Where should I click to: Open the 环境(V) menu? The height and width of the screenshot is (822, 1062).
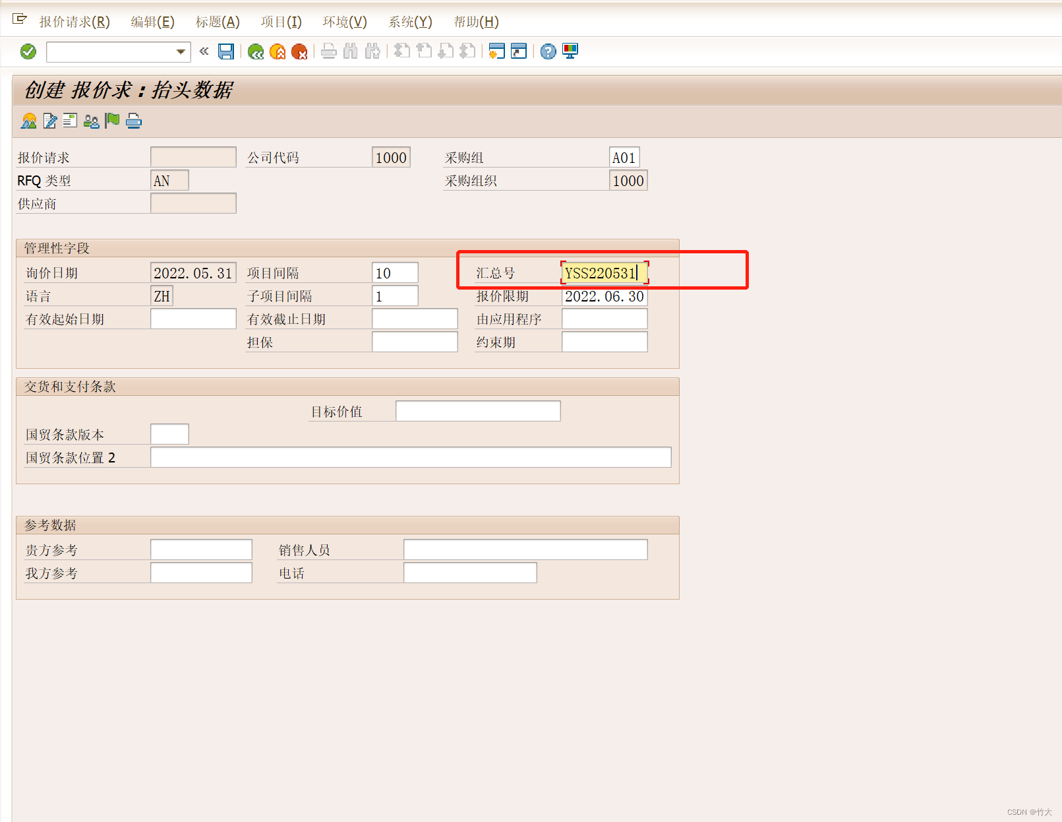click(345, 22)
